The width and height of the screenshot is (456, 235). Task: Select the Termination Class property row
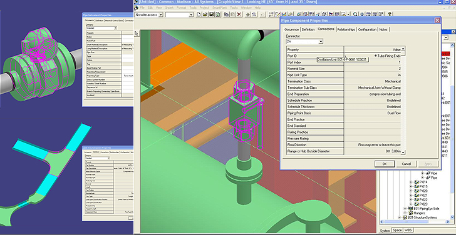pos(344,81)
